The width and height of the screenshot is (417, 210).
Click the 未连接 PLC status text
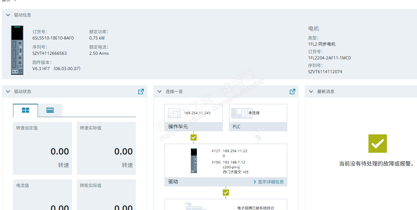pos(254,113)
